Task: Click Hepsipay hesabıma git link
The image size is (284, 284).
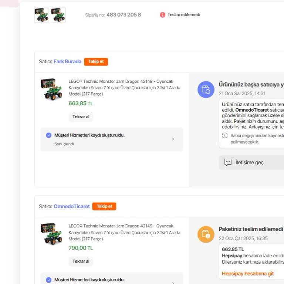Action: point(248,274)
